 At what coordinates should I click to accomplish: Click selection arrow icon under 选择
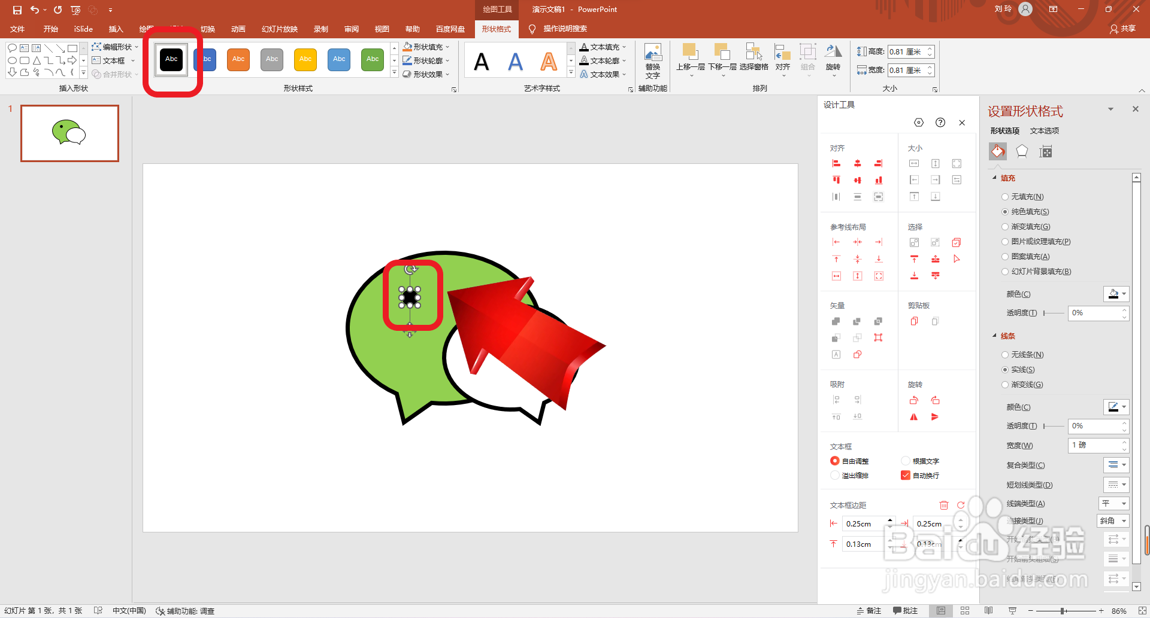pos(957,259)
